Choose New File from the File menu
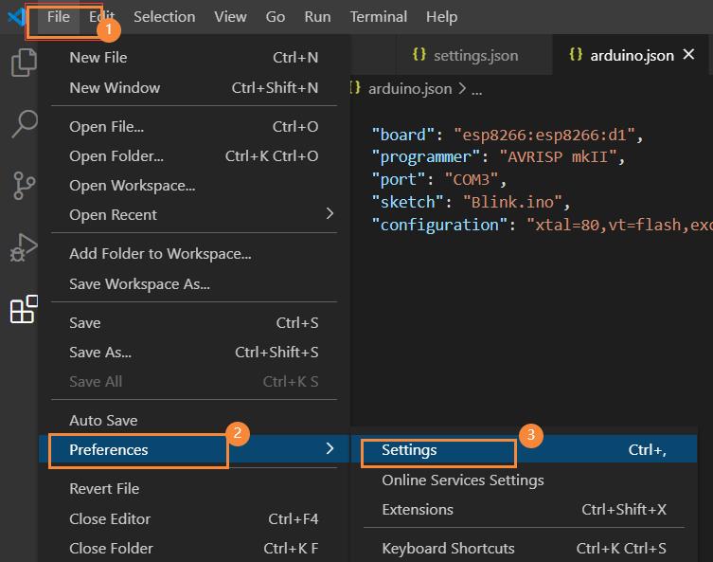Image resolution: width=713 pixels, height=562 pixels. click(x=194, y=58)
